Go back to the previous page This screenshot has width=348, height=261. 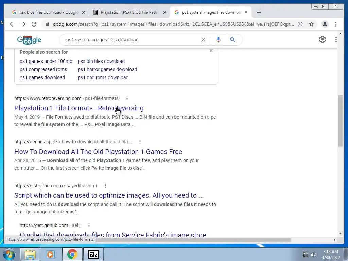tap(12, 24)
